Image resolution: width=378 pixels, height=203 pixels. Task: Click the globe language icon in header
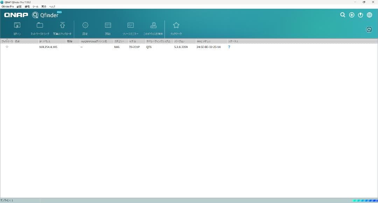point(369,15)
